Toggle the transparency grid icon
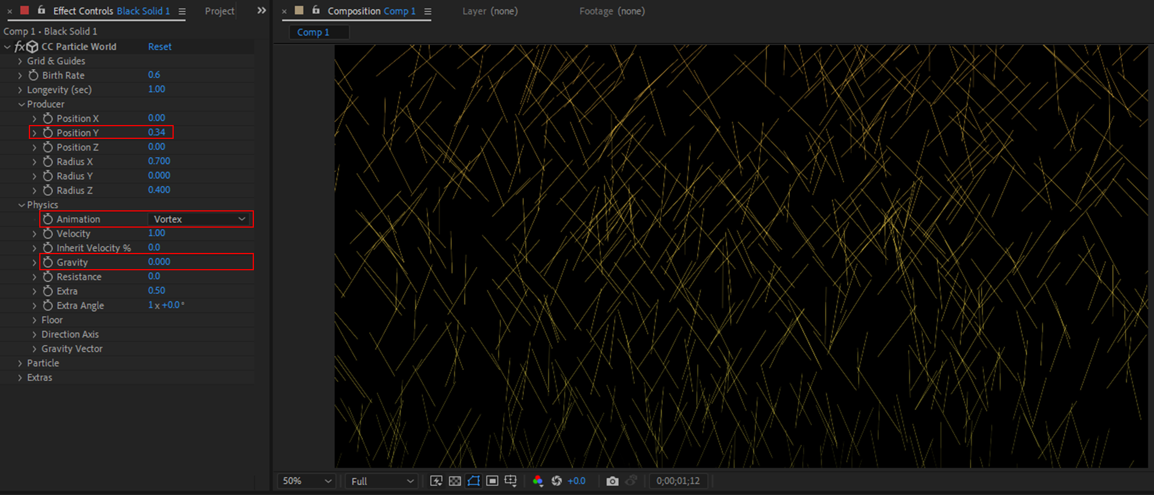Viewport: 1154px width, 495px height. pyautogui.click(x=455, y=481)
